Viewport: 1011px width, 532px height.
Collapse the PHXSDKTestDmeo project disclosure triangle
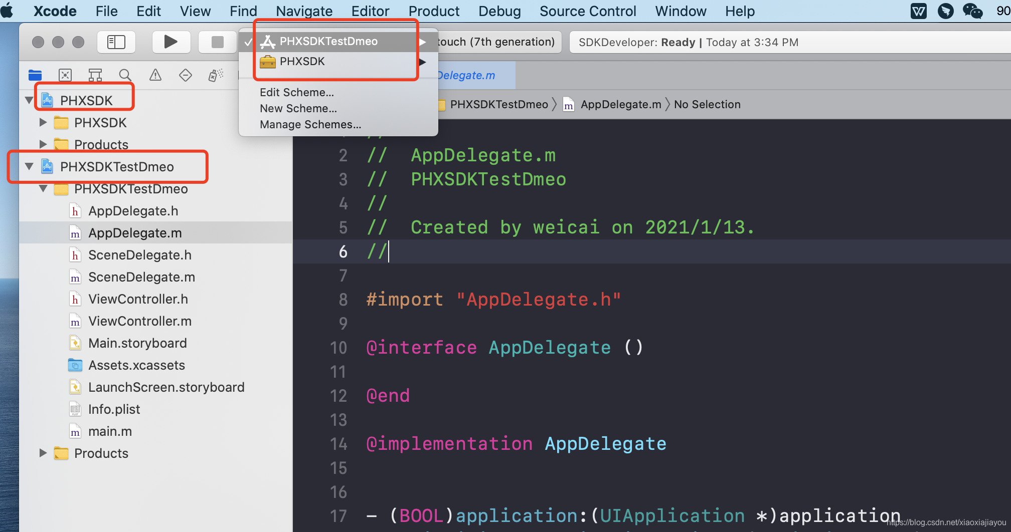29,166
